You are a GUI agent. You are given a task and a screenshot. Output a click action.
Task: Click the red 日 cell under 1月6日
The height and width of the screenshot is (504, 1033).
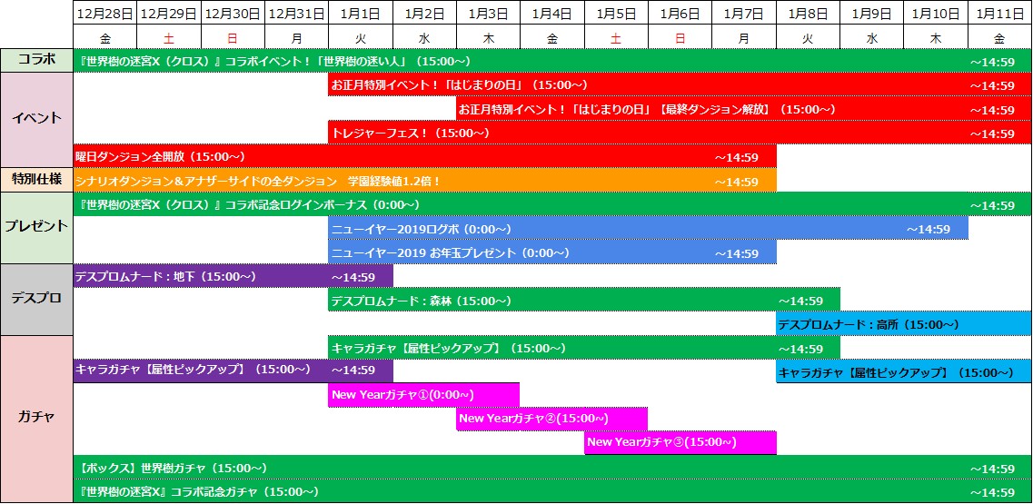680,38
